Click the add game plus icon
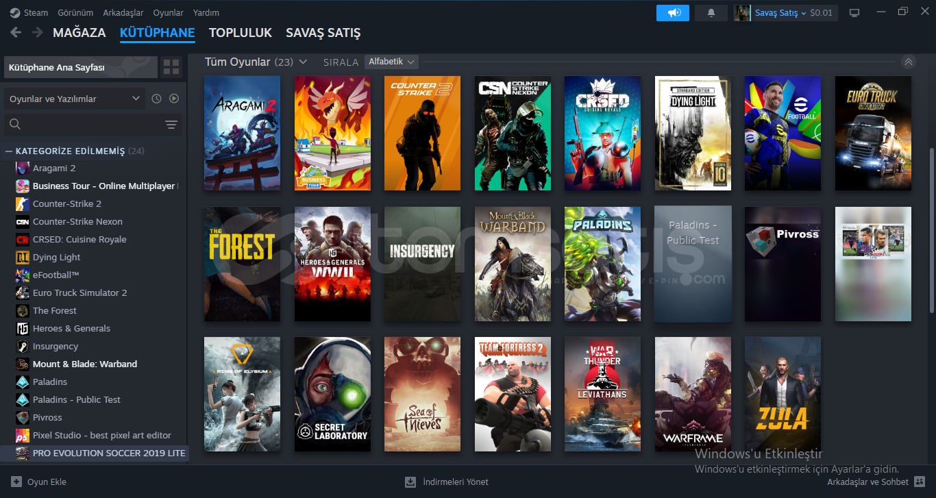 16,482
